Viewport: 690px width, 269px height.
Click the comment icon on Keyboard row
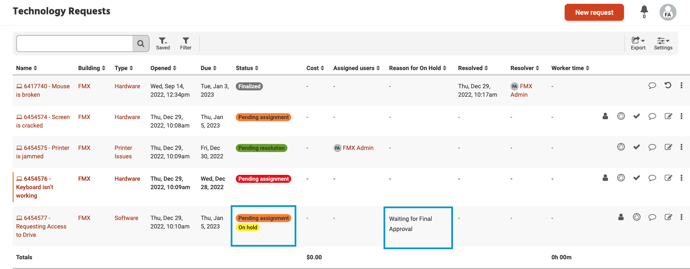652,178
